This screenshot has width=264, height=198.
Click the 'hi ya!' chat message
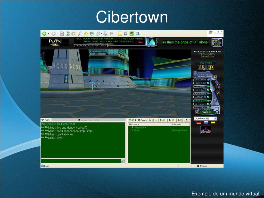(x=60, y=138)
